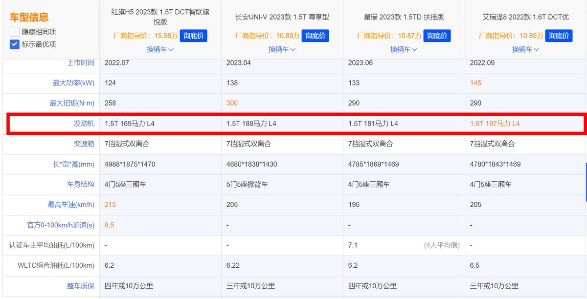
Task: Click the 4988*1875*1470 dimensions cell
Action: (130, 164)
